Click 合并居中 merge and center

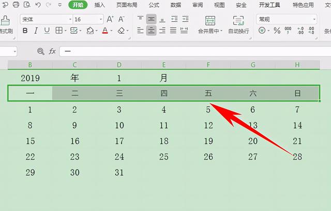(210, 25)
